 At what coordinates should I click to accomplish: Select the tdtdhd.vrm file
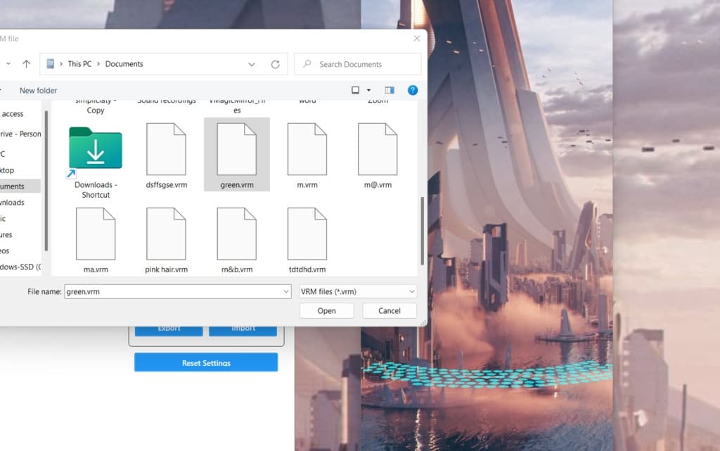click(307, 234)
